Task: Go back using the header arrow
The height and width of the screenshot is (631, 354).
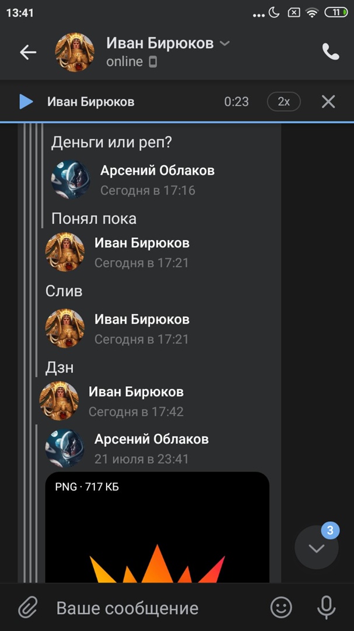Action: [x=28, y=53]
